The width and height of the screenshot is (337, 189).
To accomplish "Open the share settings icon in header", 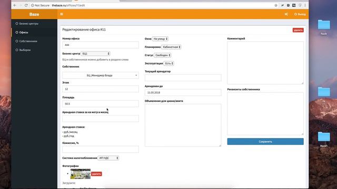I will click(286, 14).
